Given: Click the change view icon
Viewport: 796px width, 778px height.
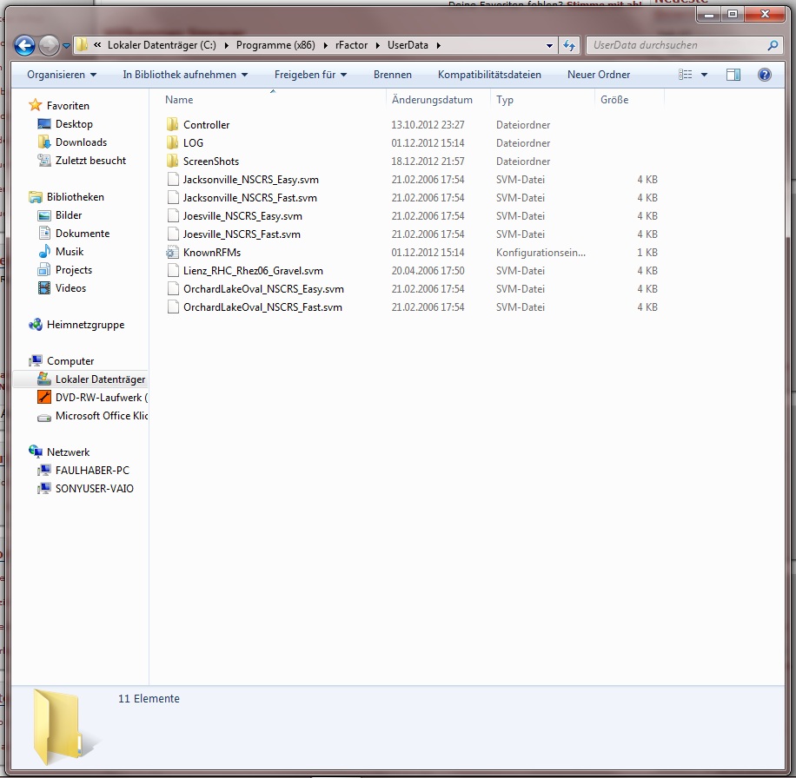Looking at the screenshot, I should (x=686, y=75).
